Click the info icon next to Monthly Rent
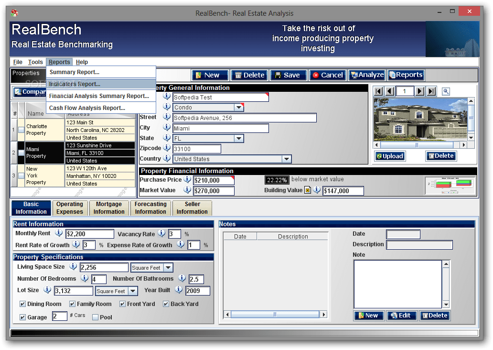 (59, 233)
